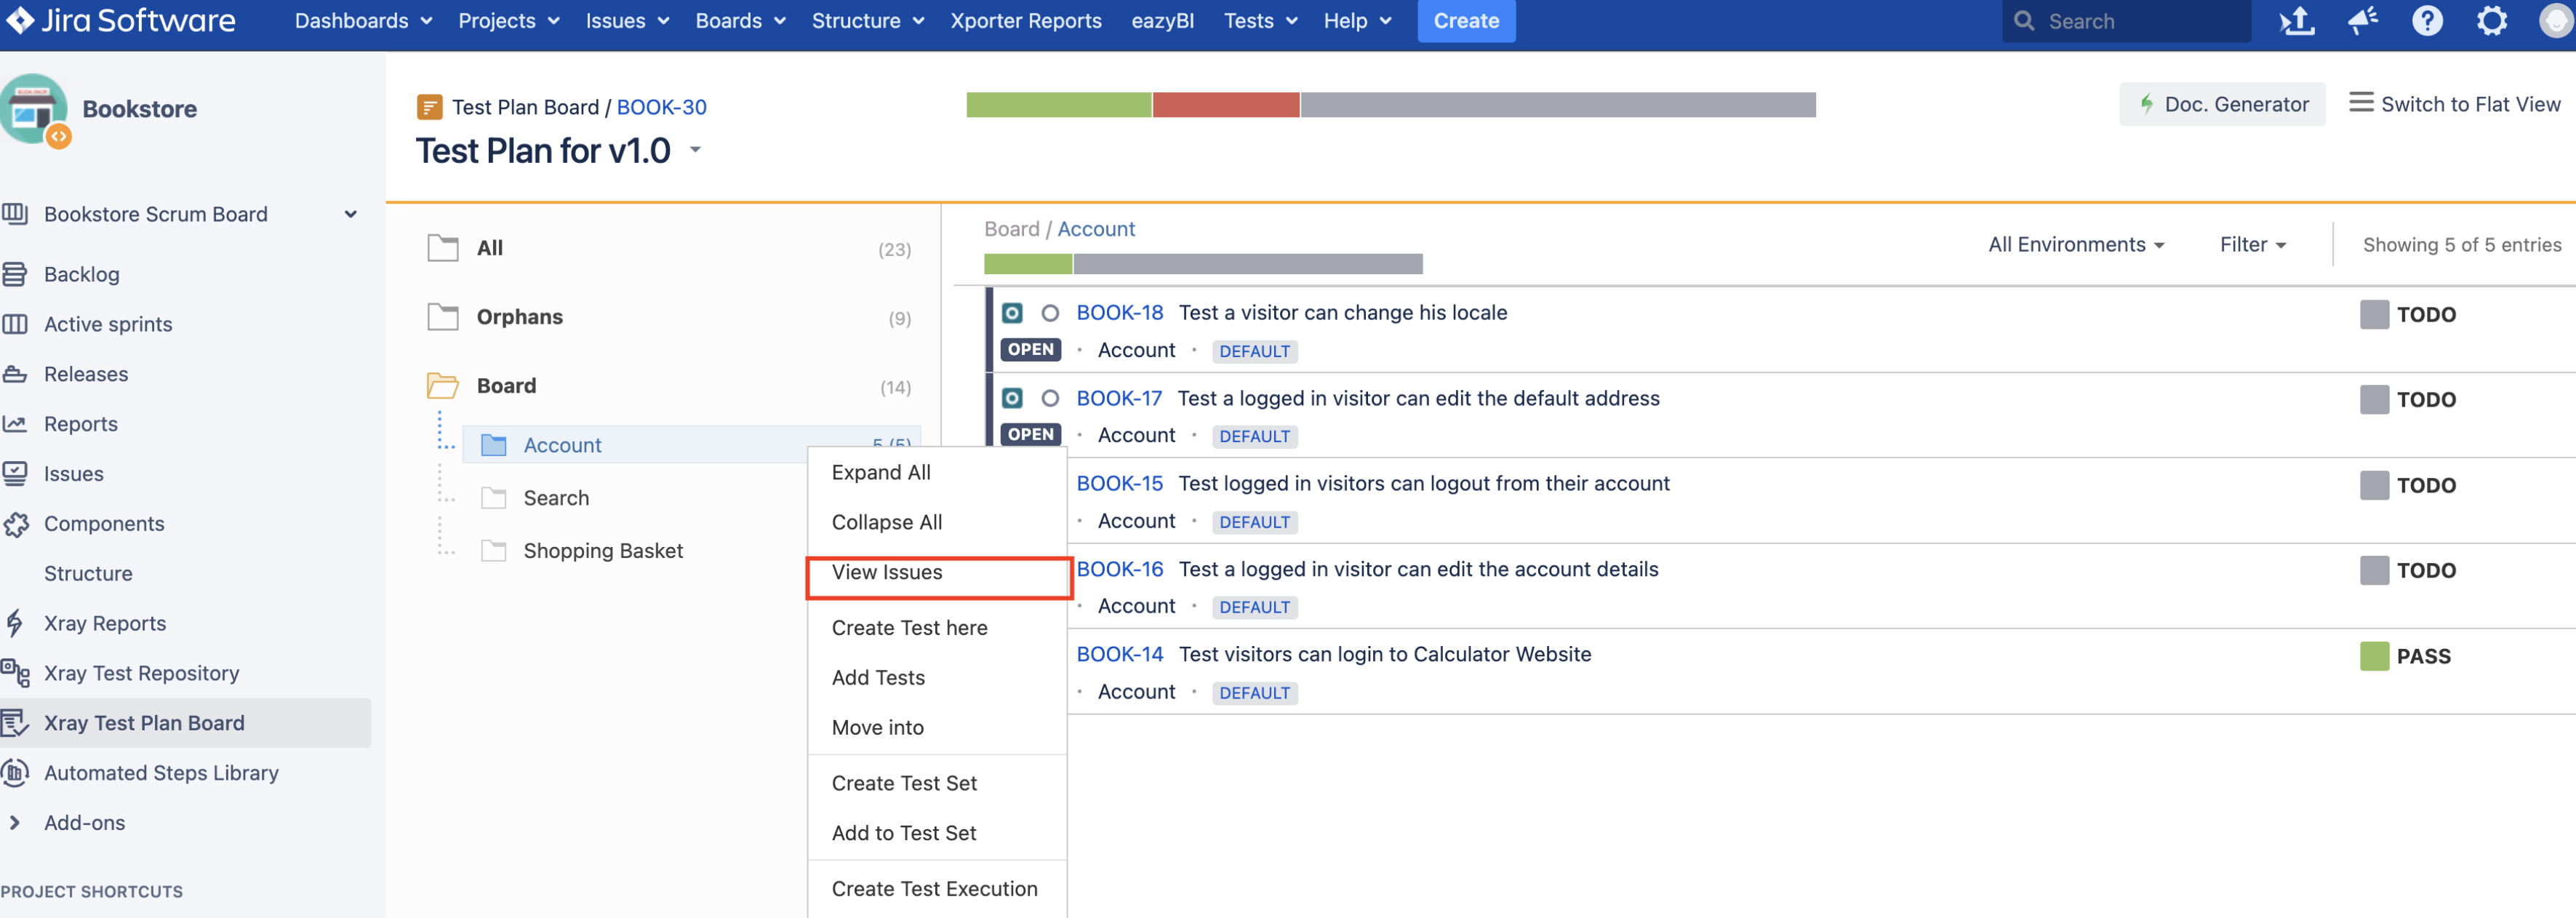
Task: Click the Jira Software logo
Action: coord(121,20)
